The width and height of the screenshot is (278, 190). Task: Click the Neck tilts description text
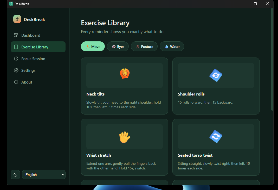[x=124, y=105]
